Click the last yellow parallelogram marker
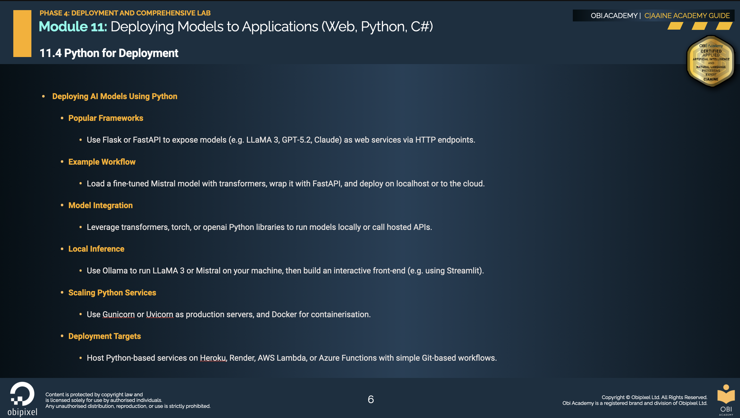 (x=724, y=26)
